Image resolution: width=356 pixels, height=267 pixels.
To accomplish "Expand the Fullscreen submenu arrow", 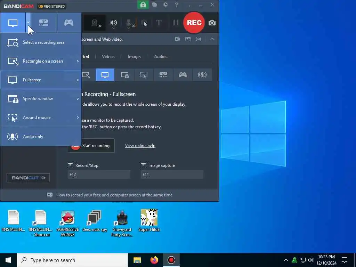I will (78, 80).
